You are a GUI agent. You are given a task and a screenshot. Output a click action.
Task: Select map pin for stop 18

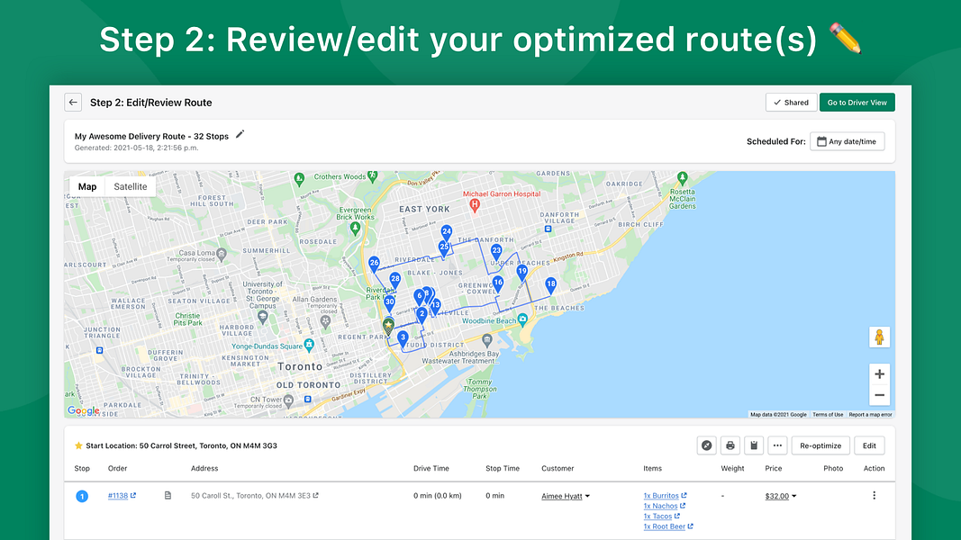[551, 284]
